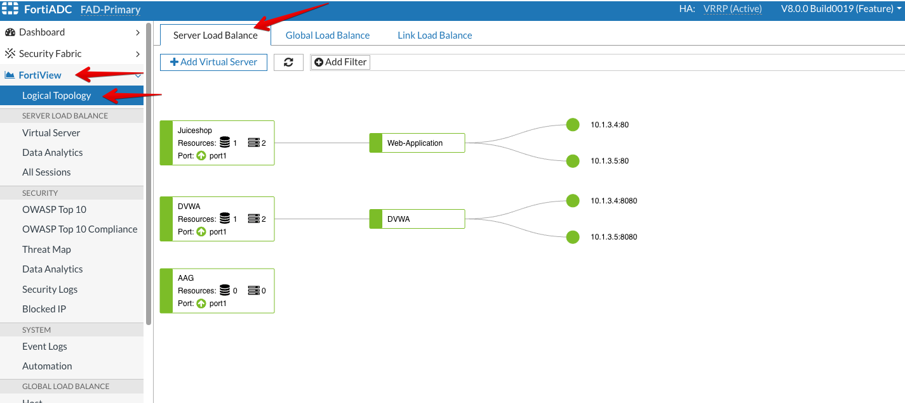Click the SYSTEM section header
Image resolution: width=905 pixels, height=403 pixels.
72,330
